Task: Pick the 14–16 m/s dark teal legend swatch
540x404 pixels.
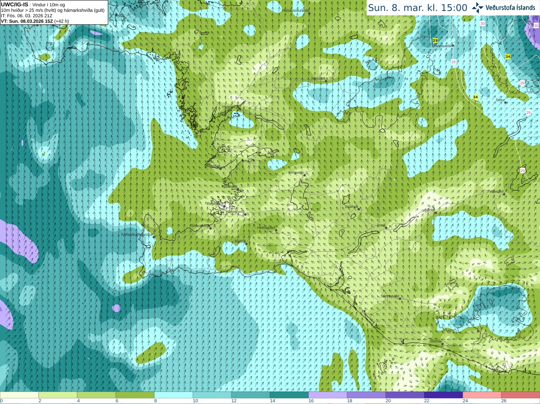Action: point(289,395)
